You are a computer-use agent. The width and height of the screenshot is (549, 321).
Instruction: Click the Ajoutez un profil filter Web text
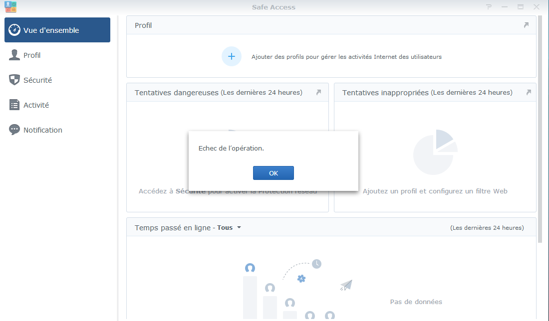pos(435,191)
